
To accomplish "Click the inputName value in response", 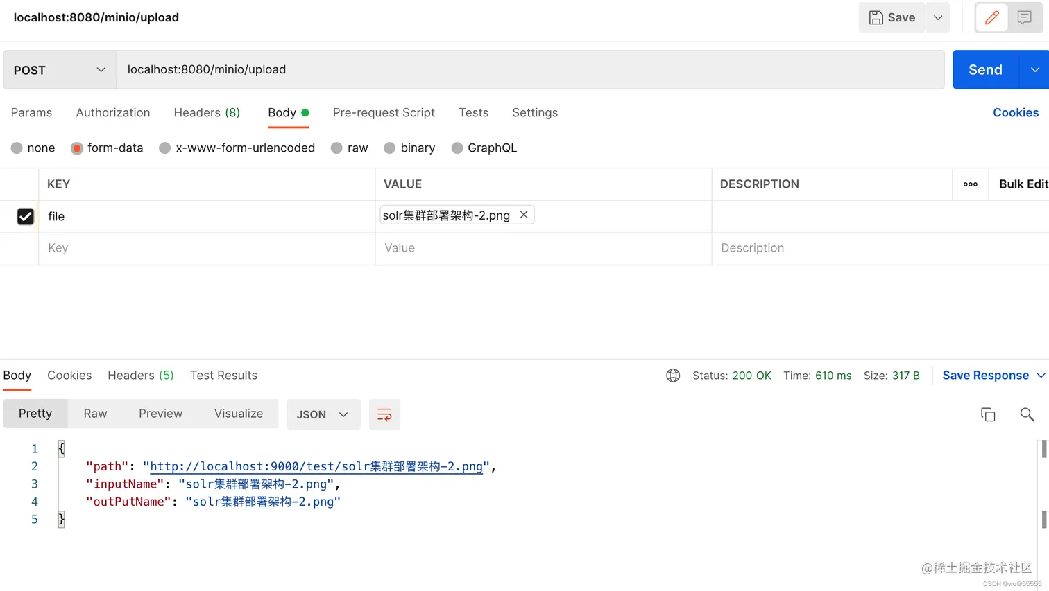I will point(256,484).
